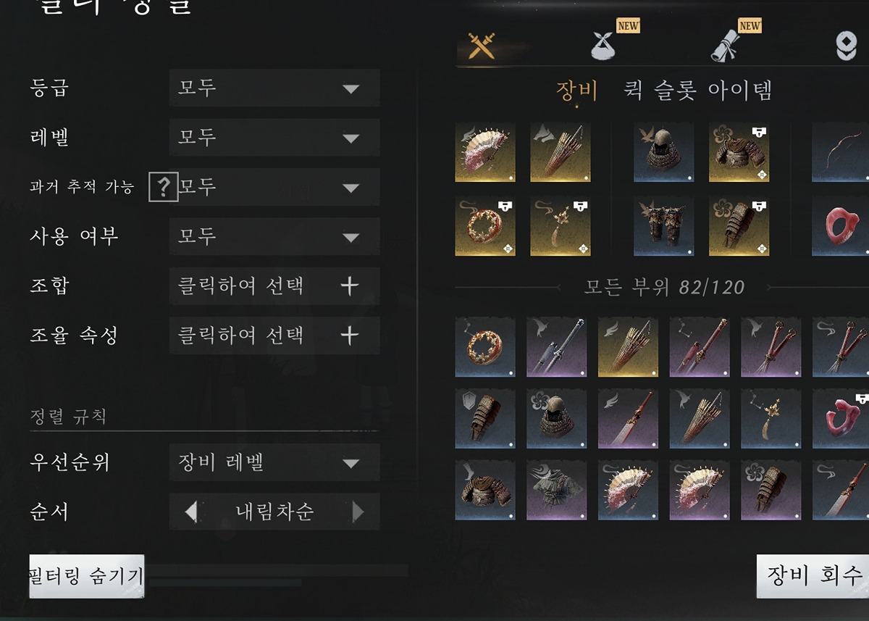Switch to the 장비 tab

577,91
